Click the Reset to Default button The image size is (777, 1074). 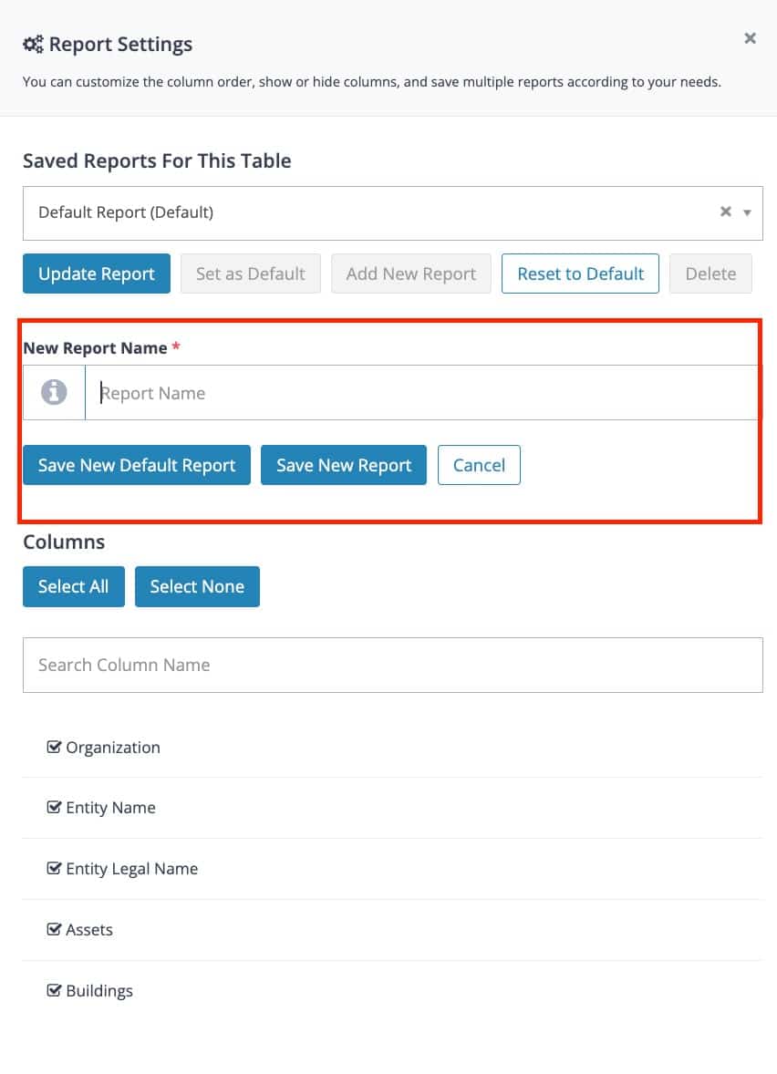tap(580, 274)
